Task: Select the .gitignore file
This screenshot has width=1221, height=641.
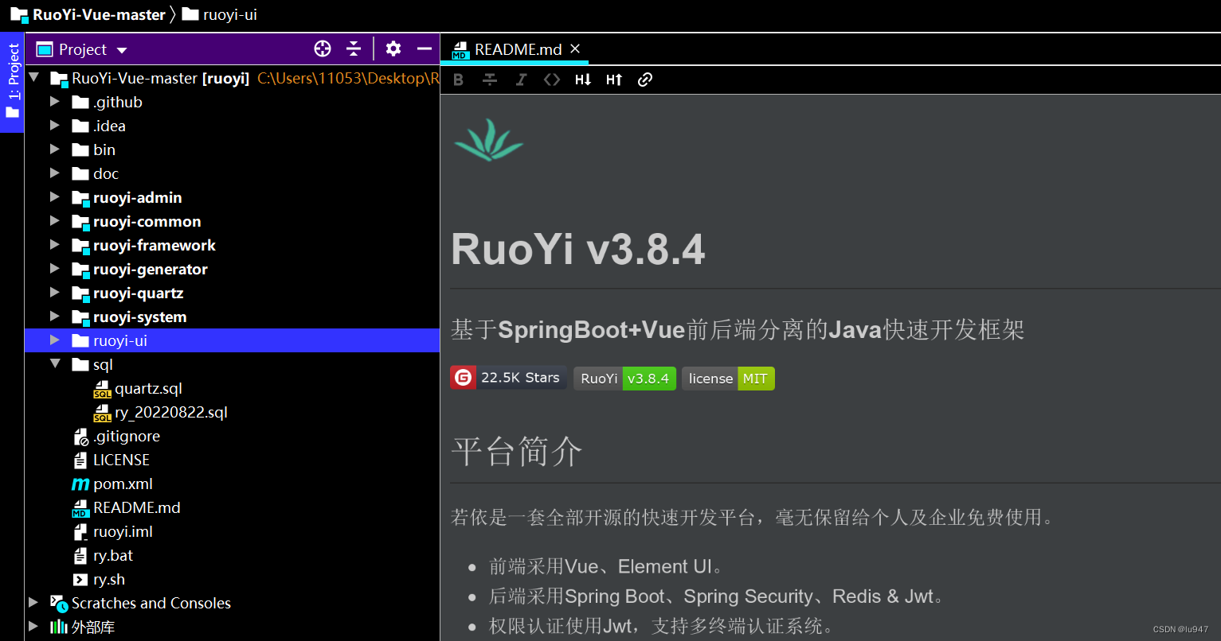Action: click(x=116, y=436)
